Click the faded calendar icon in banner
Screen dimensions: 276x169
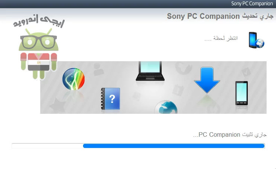178,90
